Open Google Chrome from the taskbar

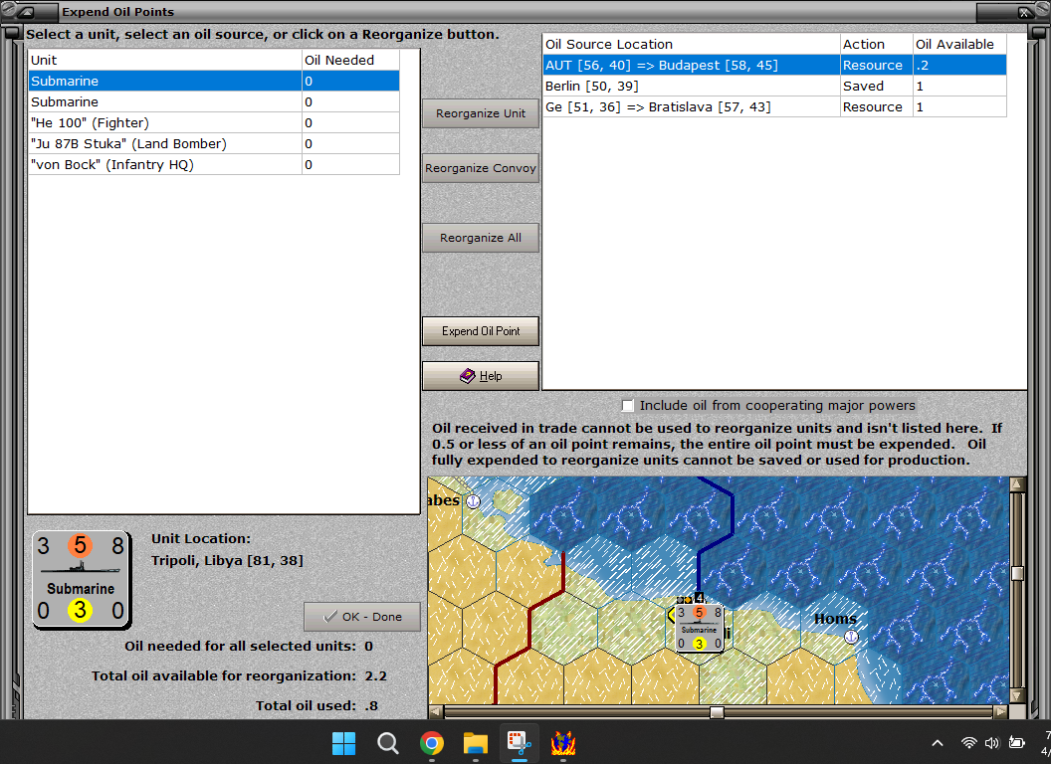point(431,743)
